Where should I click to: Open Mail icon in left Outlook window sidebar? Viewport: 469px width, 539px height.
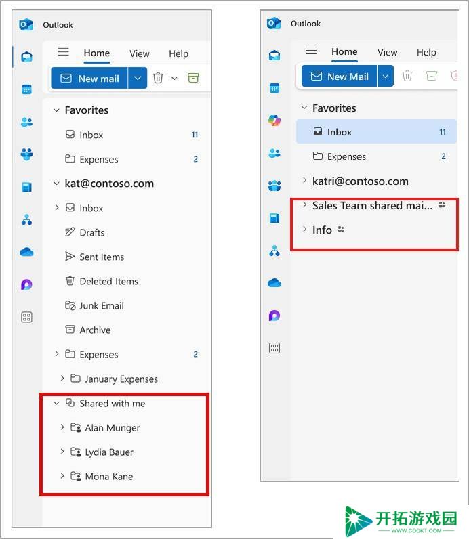[26, 57]
